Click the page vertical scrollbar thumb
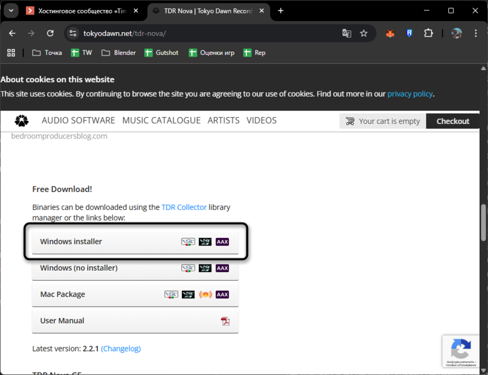 point(483,222)
